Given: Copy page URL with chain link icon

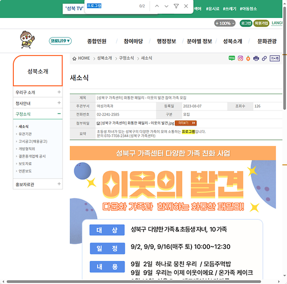Looking at the screenshot, I should click(264, 59).
